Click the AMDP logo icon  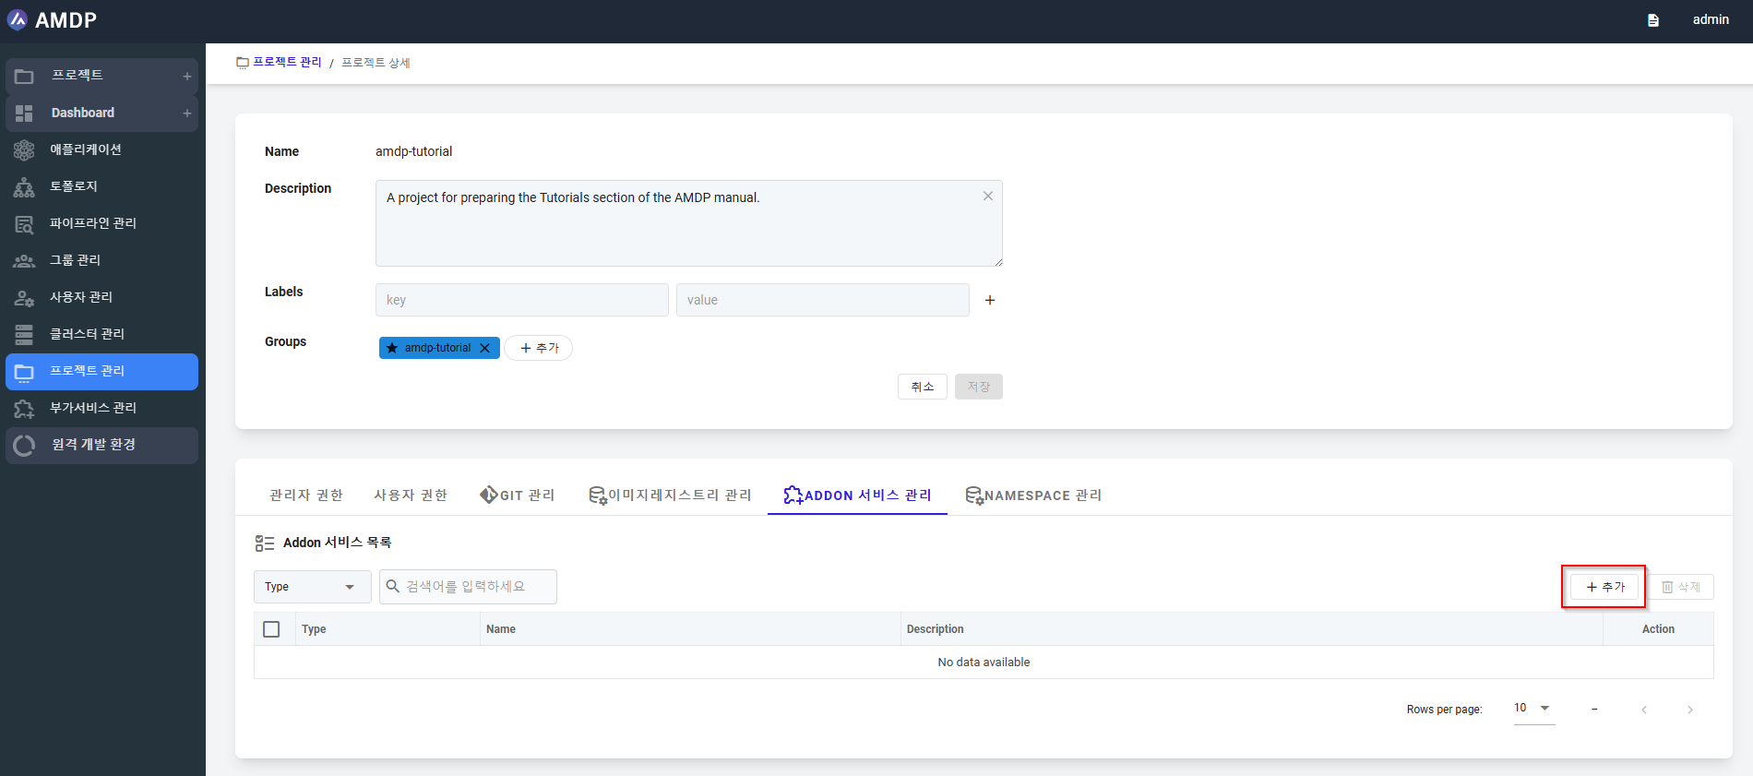pos(18,19)
